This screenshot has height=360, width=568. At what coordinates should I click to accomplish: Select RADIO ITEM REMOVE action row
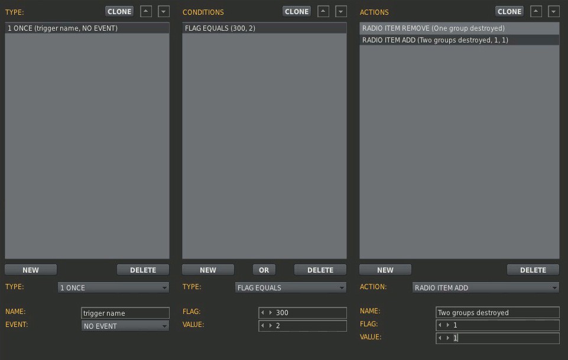[x=459, y=28]
